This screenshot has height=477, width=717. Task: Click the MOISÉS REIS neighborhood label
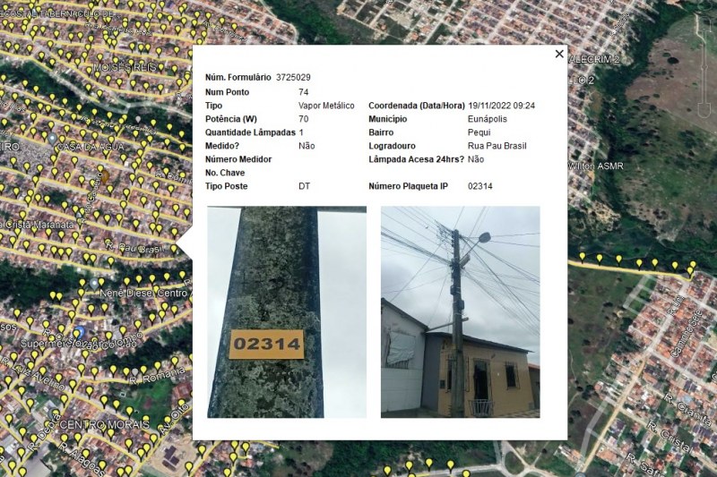click(x=124, y=68)
